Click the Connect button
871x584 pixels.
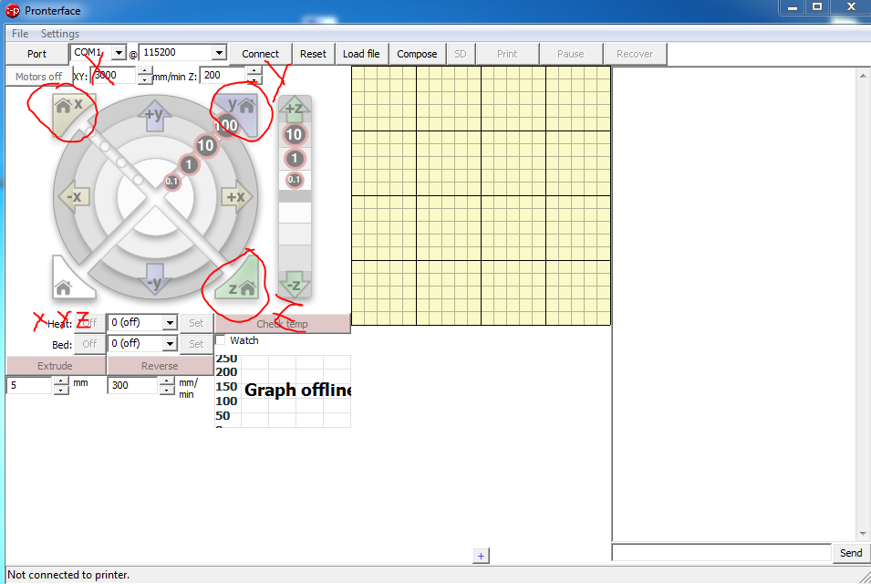click(260, 54)
